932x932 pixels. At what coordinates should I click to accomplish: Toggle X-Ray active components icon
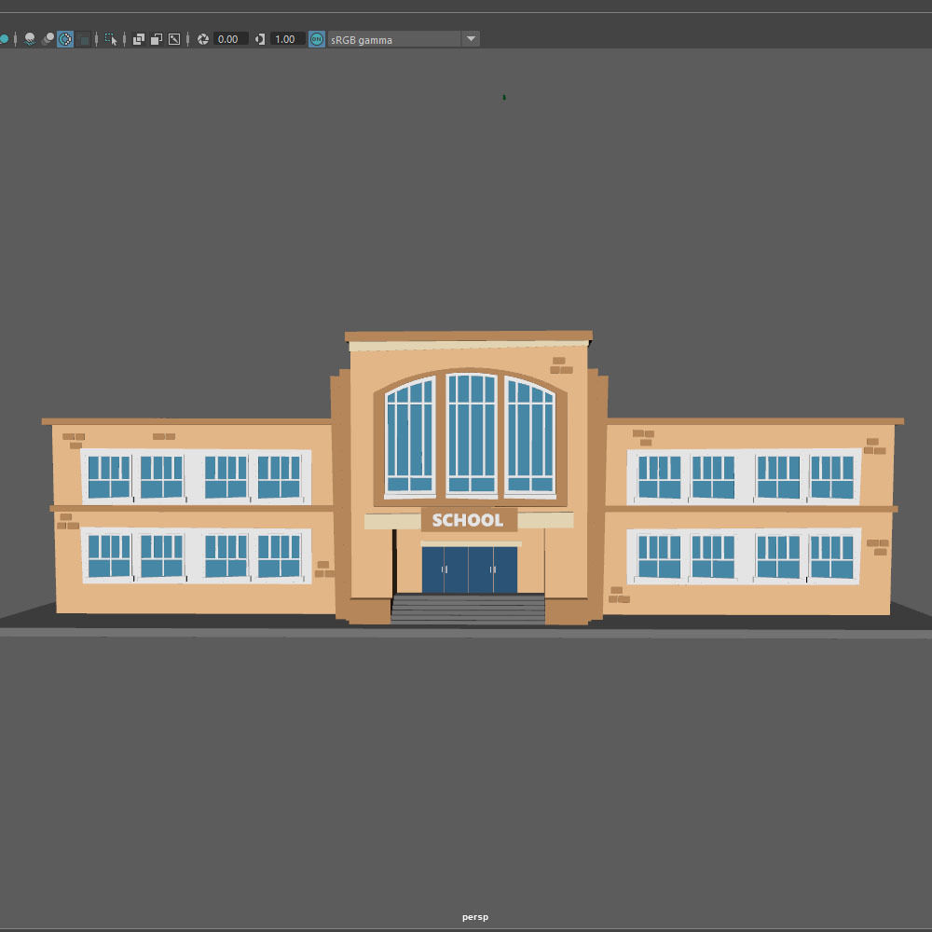[157, 39]
